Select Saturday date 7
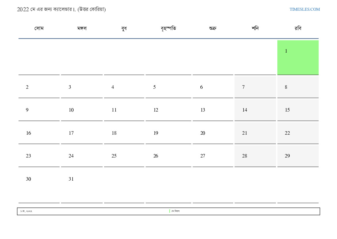337x239 pixels. [x=255, y=87]
